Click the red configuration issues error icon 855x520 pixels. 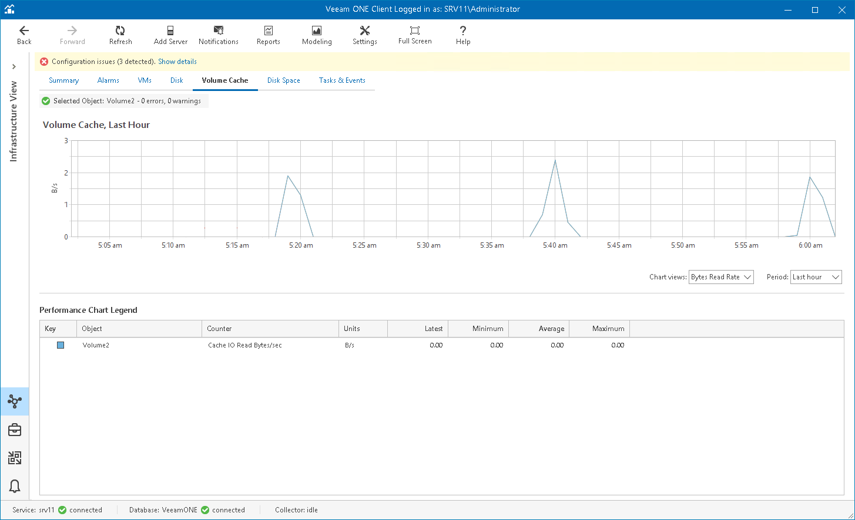click(44, 62)
